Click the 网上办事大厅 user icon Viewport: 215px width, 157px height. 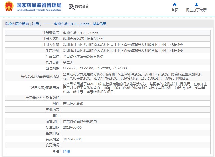tap(196, 5)
